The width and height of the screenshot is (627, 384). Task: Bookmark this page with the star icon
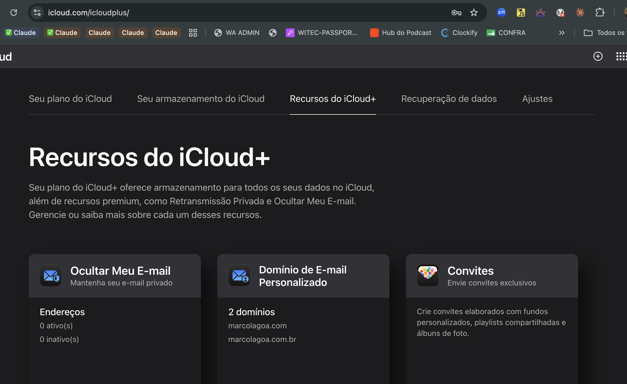pyautogui.click(x=474, y=13)
